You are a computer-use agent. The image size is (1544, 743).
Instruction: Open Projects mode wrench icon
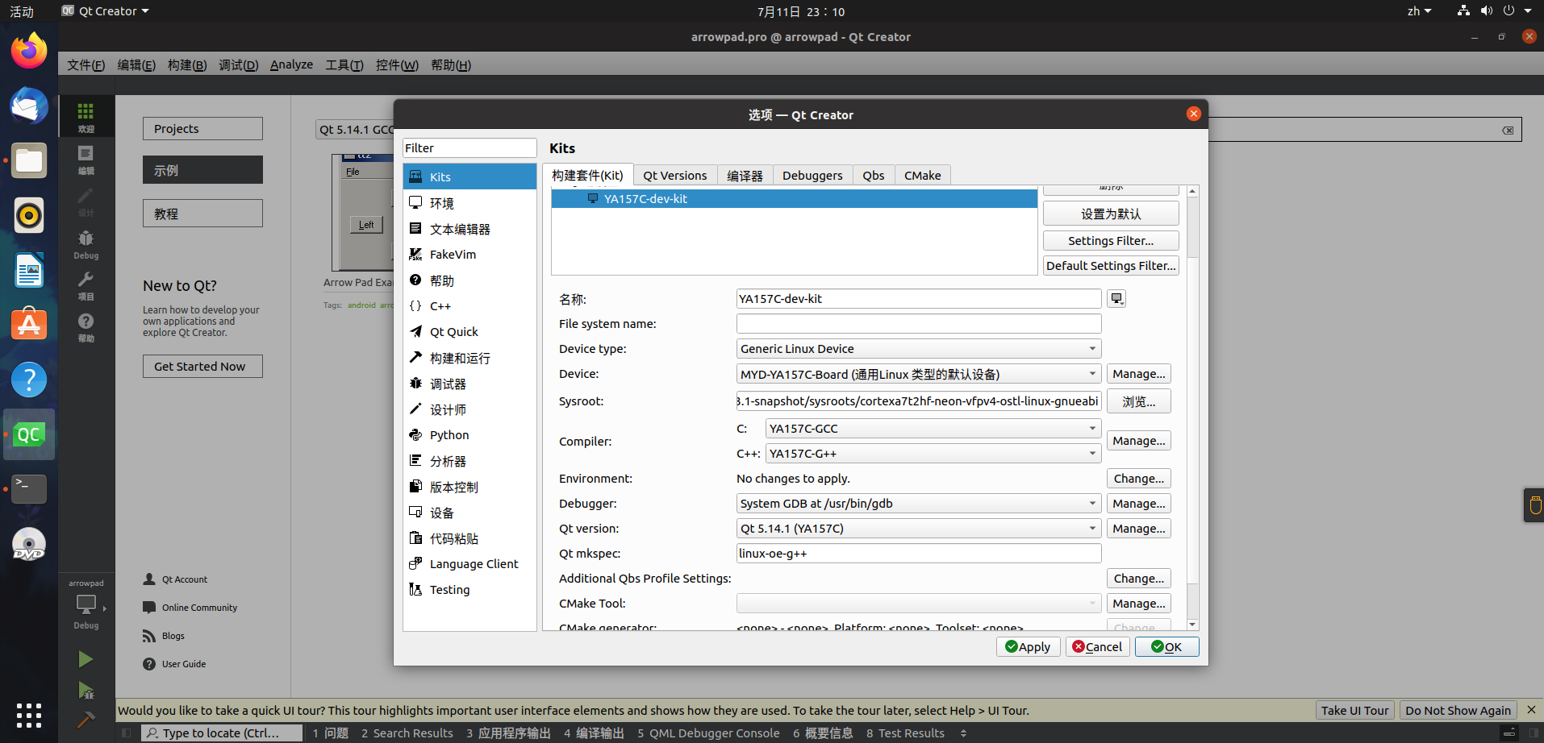click(86, 286)
